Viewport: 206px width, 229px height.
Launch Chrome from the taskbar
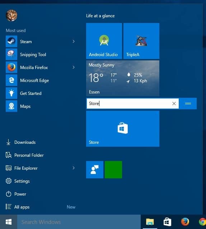(x=202, y=222)
